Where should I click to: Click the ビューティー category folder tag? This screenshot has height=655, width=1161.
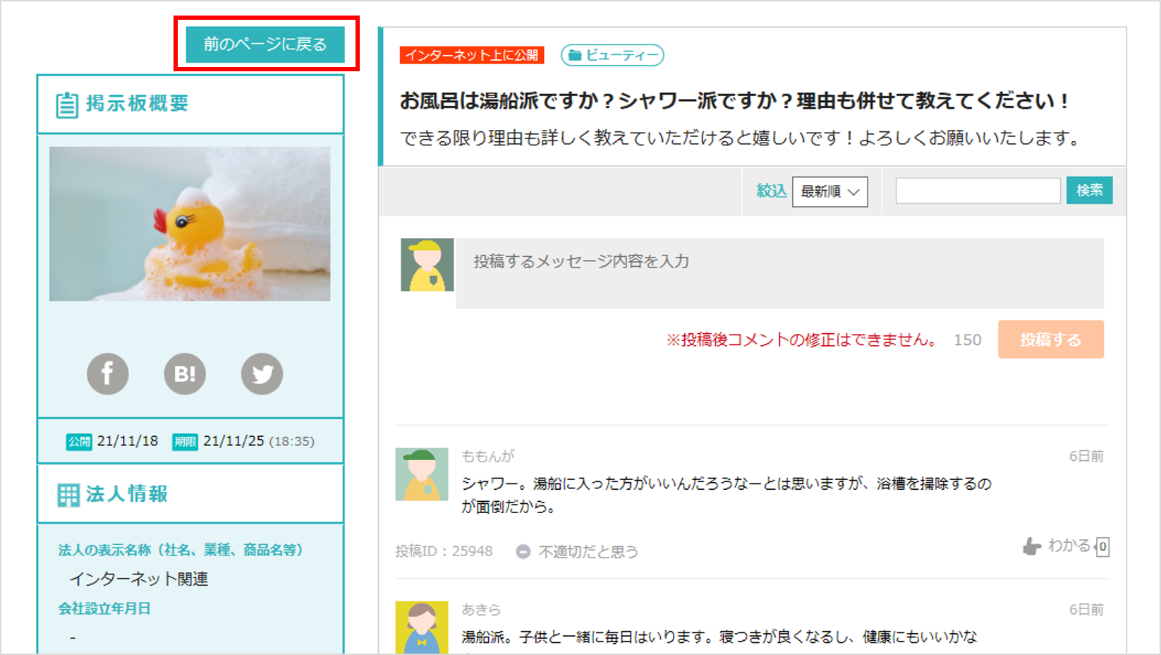point(612,55)
